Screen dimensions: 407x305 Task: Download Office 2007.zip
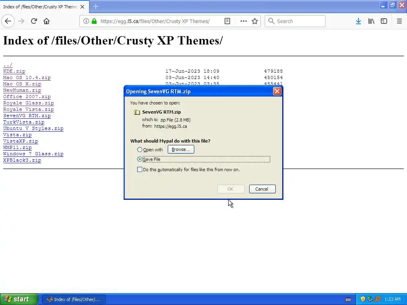(x=27, y=97)
